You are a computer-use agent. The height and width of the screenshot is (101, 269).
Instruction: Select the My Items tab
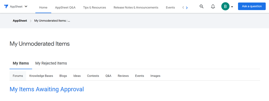click(x=21, y=63)
